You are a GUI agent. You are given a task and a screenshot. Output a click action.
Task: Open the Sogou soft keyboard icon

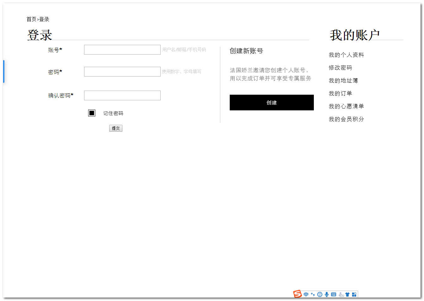point(334,294)
